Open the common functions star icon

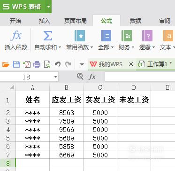point(80,36)
